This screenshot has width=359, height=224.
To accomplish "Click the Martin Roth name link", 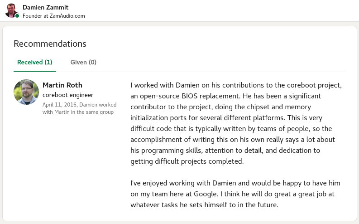I will (x=62, y=85).
